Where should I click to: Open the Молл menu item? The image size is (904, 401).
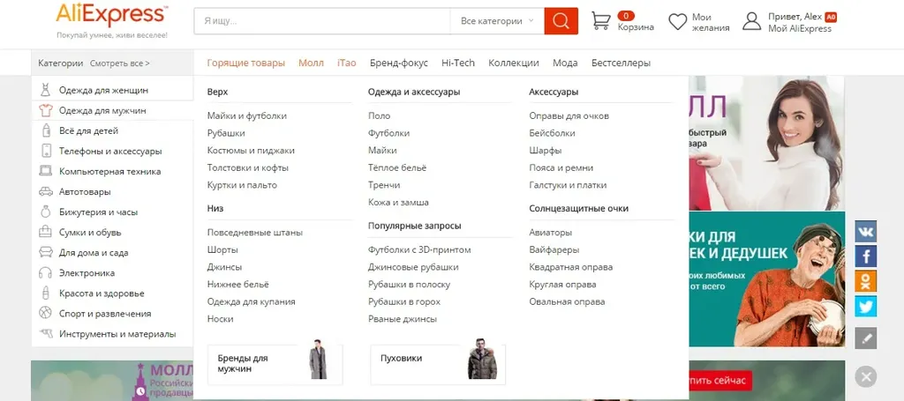pos(312,63)
